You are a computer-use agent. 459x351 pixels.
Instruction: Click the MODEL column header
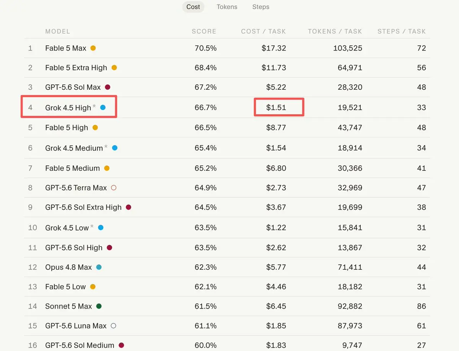pos(58,31)
